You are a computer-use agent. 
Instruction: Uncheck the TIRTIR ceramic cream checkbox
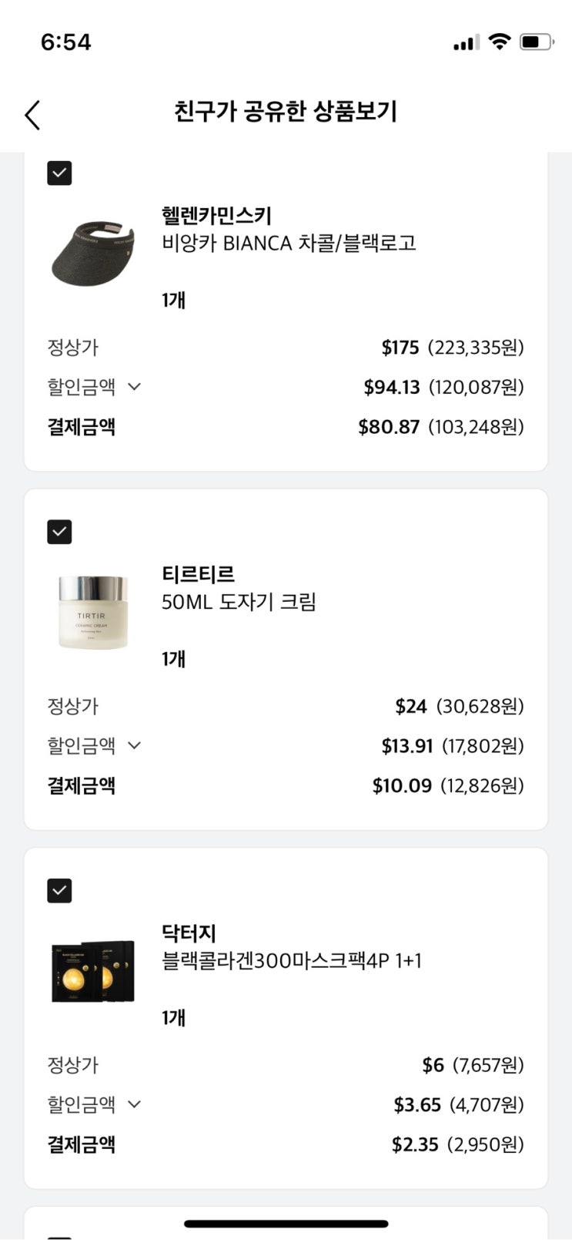click(59, 532)
